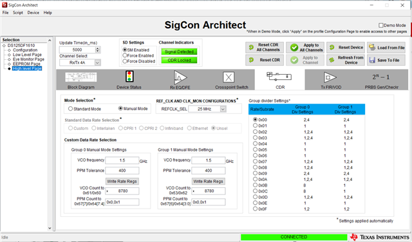Select Force Enabled radio button
Viewport: 412px width, 242px height.
pos(125,55)
